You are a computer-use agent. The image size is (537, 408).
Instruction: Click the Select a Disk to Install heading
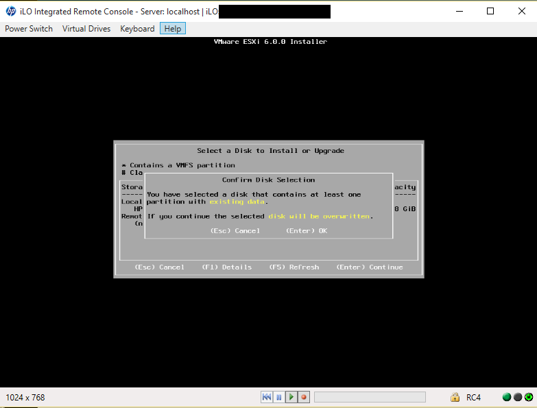coord(270,151)
